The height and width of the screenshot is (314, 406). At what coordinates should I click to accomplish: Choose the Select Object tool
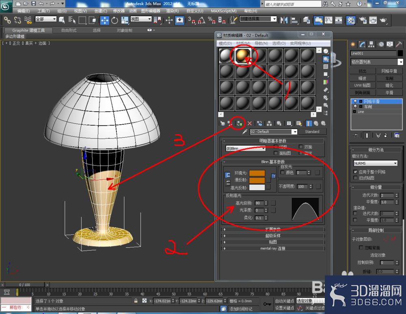click(62, 20)
